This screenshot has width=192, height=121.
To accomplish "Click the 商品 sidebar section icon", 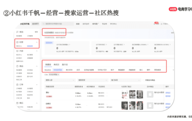I will pos(18,66).
